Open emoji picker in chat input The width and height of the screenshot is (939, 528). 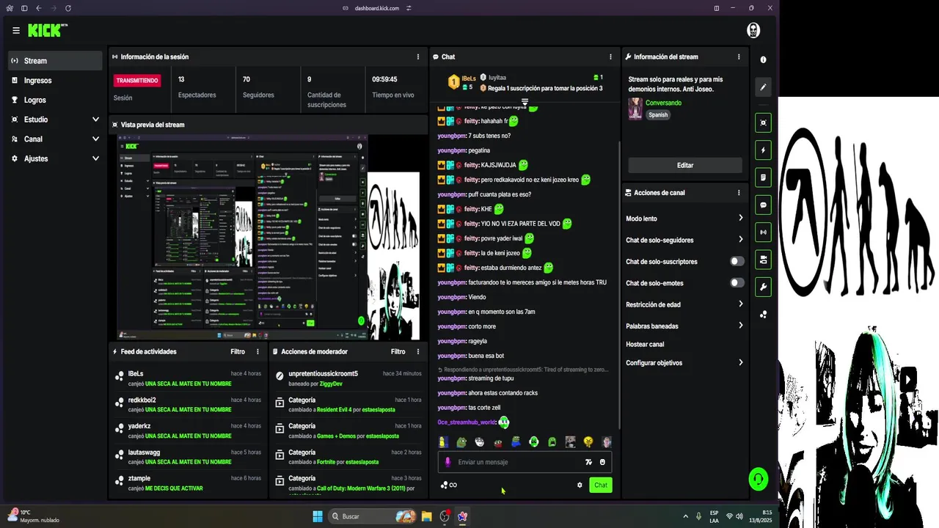pos(602,462)
